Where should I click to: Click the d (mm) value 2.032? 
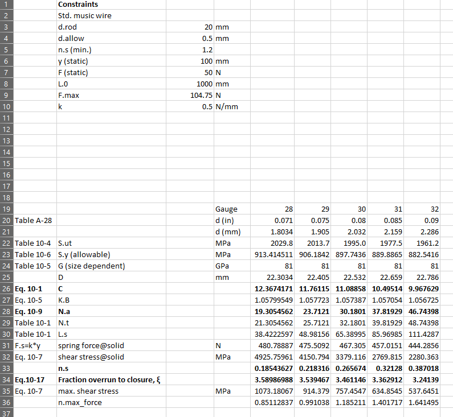349,232
